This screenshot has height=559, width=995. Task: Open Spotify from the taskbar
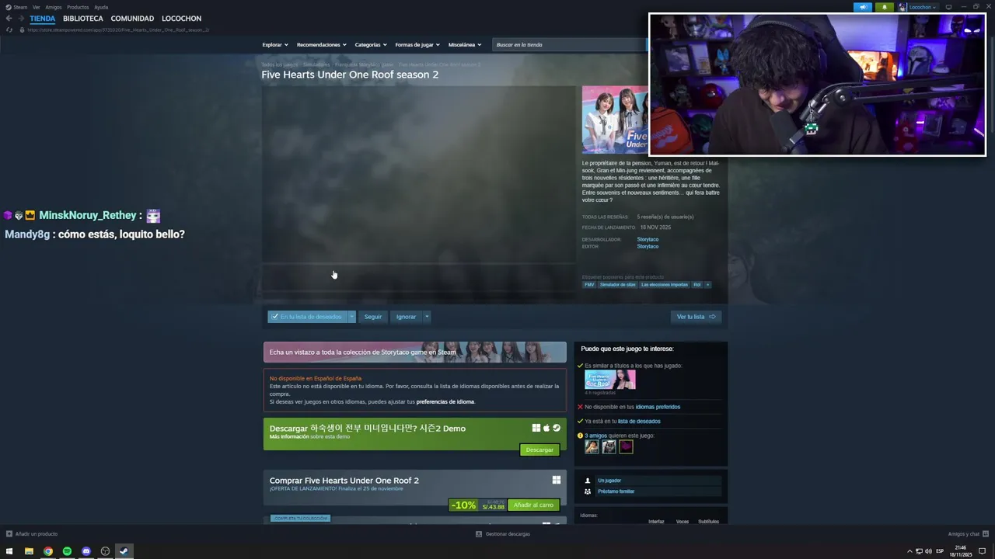pyautogui.click(x=67, y=551)
